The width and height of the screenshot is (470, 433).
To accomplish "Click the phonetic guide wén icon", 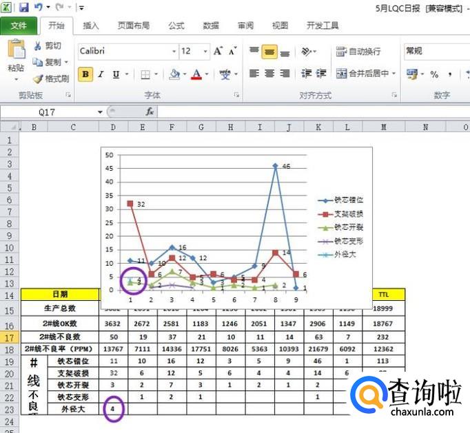I will 225,74.
